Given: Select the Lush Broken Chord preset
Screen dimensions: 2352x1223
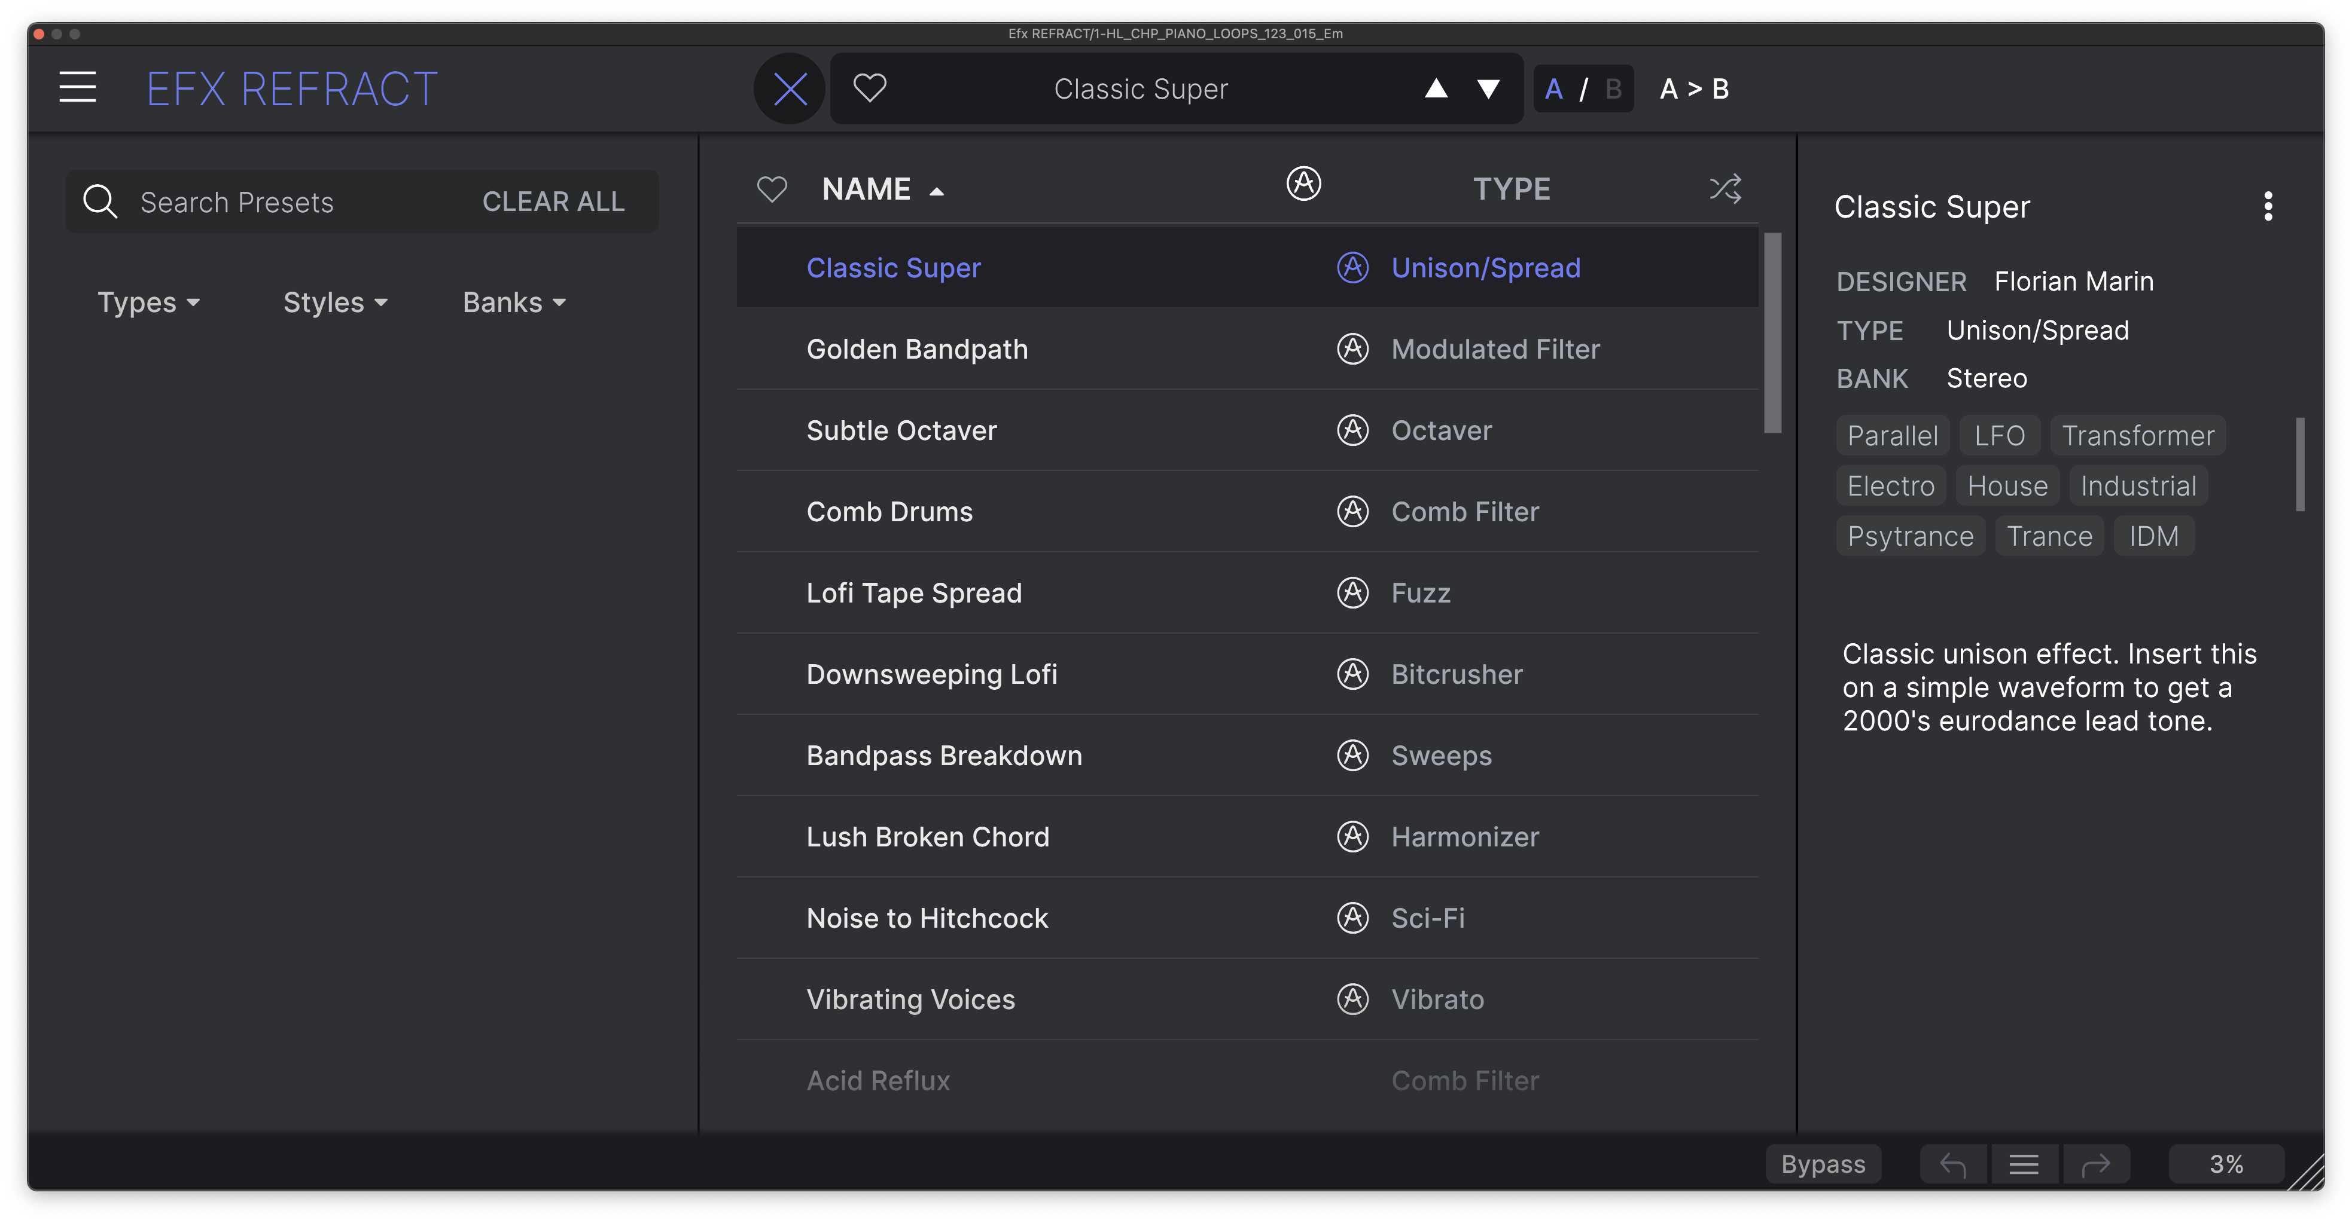Looking at the screenshot, I should point(928,837).
